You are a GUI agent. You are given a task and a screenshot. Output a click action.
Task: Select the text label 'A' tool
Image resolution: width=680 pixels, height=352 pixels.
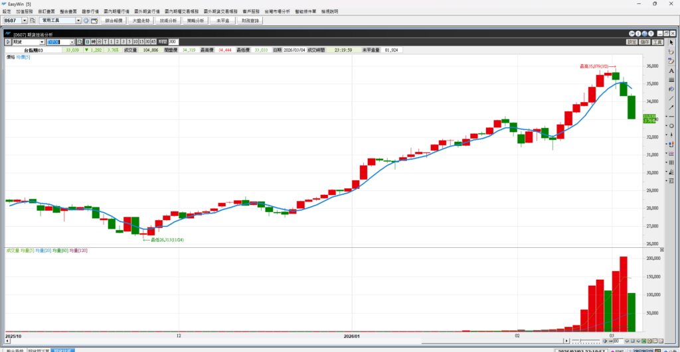click(671, 70)
